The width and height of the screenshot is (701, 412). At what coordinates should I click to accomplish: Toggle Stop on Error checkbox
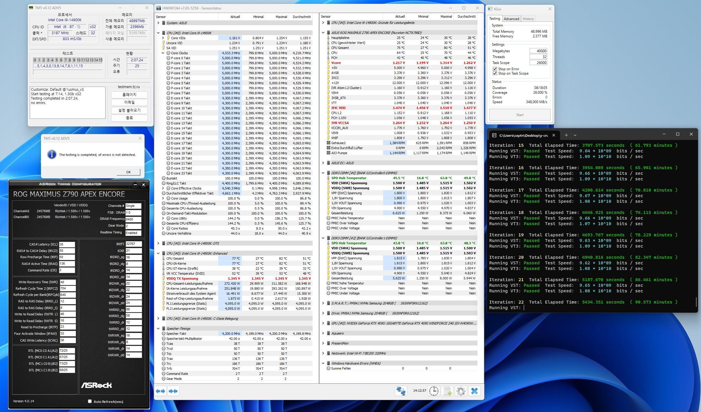(495, 69)
